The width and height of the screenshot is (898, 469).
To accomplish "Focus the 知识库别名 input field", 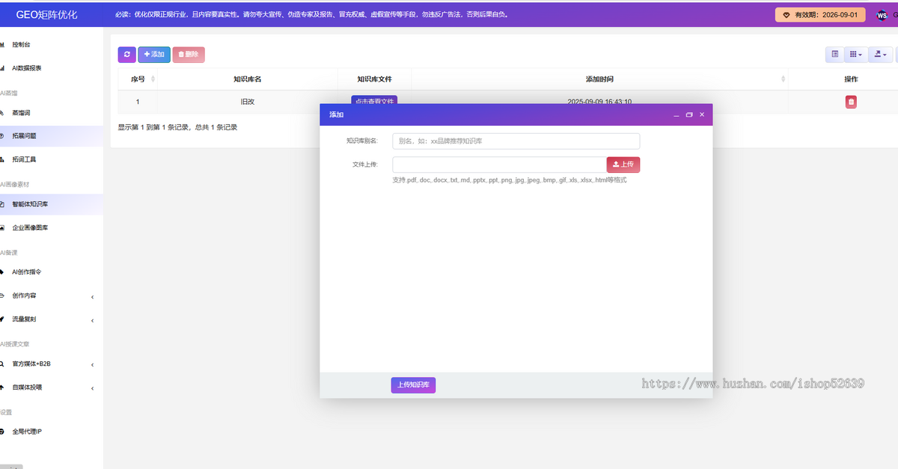I will pos(516,141).
